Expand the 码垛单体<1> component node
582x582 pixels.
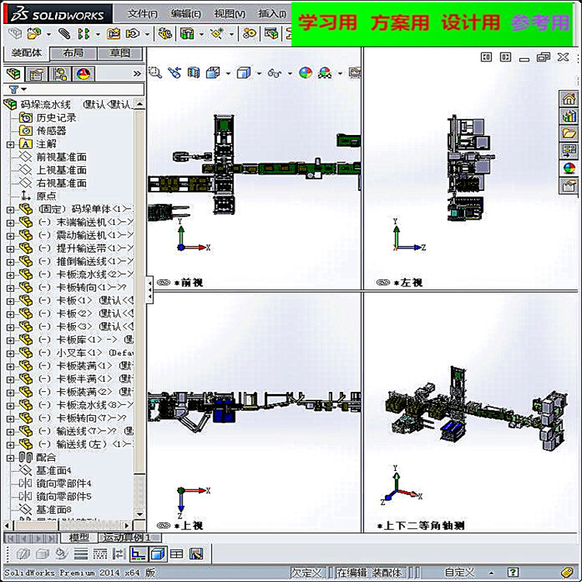coord(10,210)
